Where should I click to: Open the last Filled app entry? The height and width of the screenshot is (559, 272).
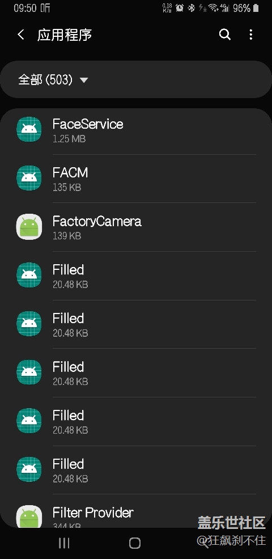tap(136, 470)
